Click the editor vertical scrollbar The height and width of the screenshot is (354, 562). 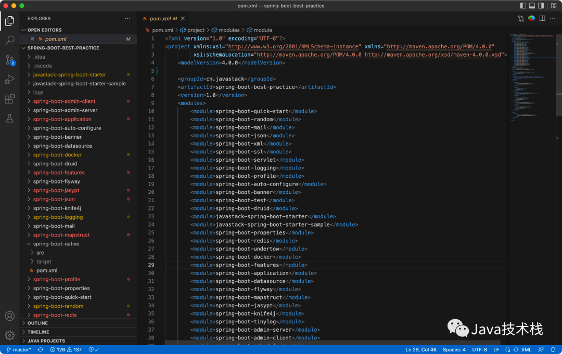[x=559, y=75]
